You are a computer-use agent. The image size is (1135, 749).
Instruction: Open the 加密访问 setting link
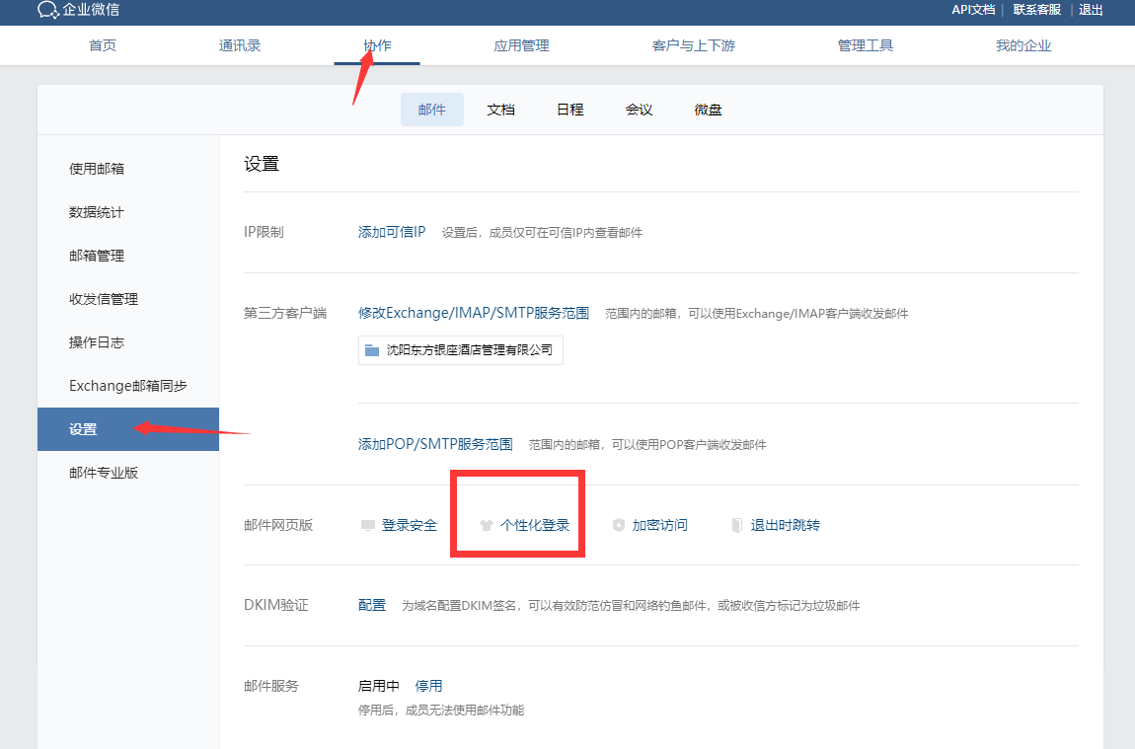(659, 525)
